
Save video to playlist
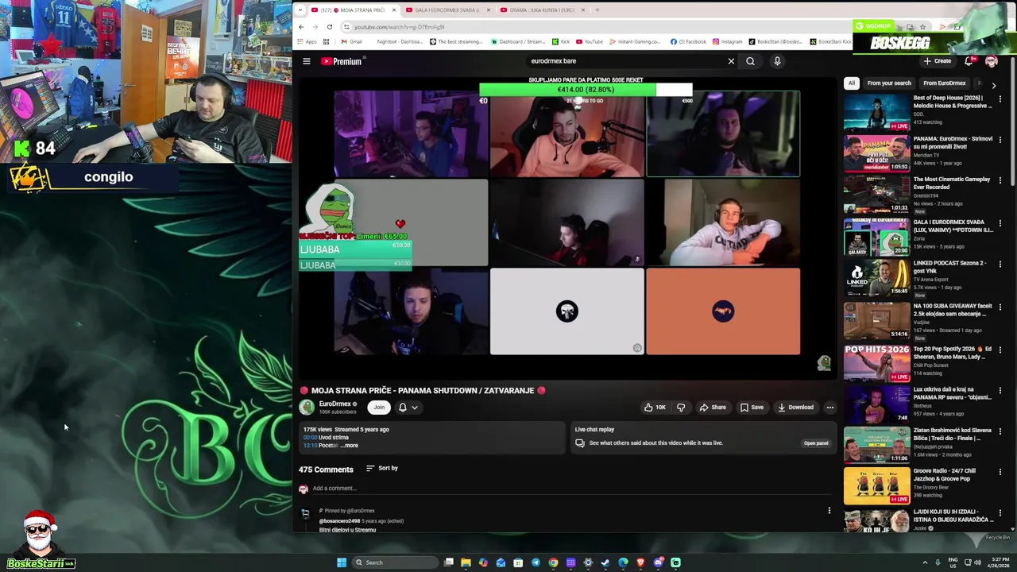tap(752, 408)
